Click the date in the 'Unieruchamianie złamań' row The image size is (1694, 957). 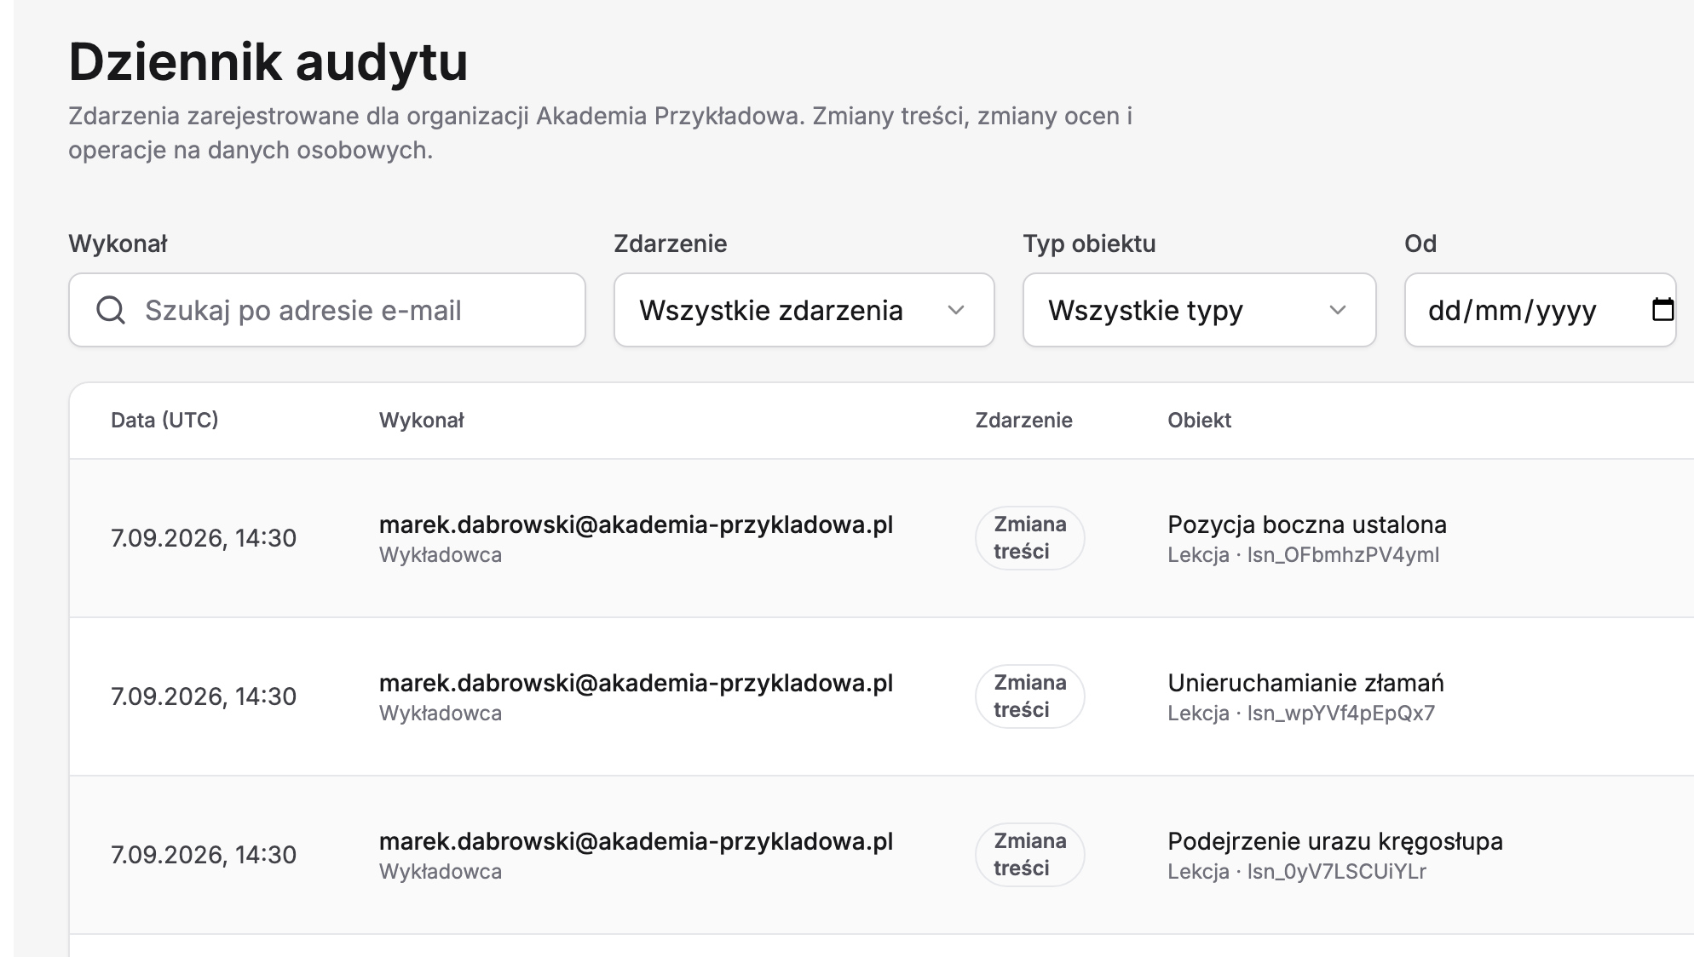tap(204, 696)
